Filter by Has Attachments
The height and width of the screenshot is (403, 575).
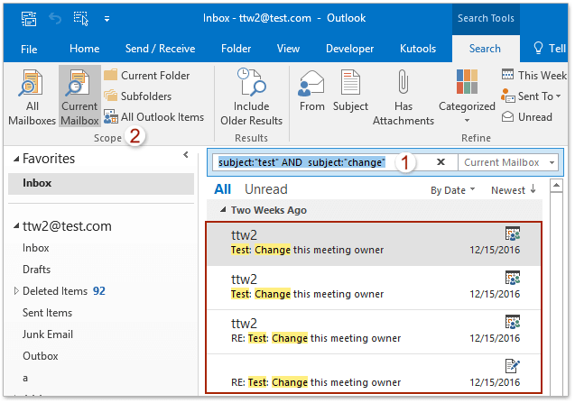click(x=403, y=97)
